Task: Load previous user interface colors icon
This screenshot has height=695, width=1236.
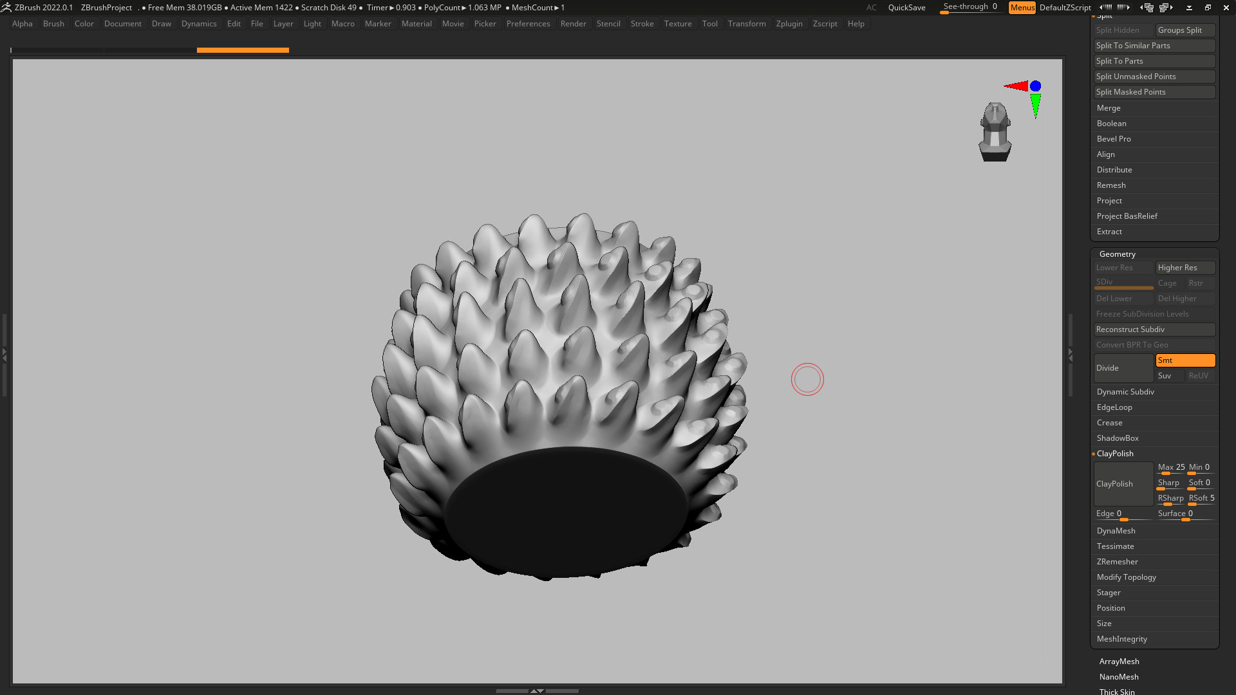Action: pos(1106,7)
